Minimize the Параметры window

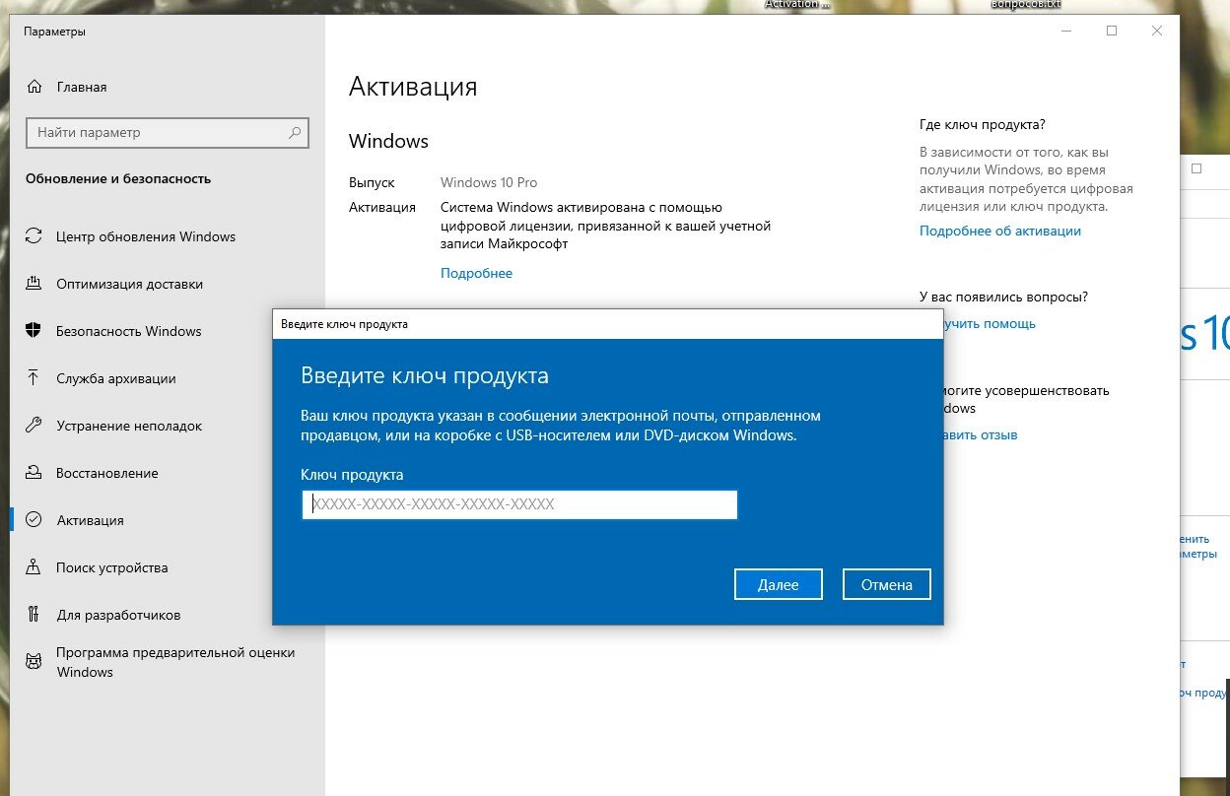click(x=1066, y=32)
